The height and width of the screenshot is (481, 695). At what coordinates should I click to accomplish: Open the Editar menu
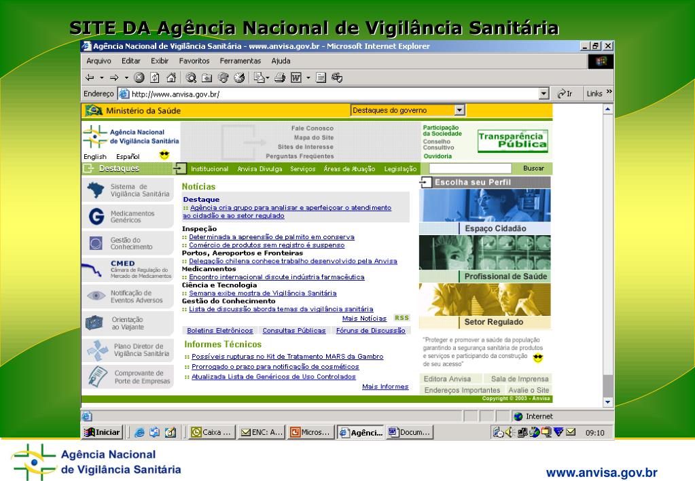(131, 61)
